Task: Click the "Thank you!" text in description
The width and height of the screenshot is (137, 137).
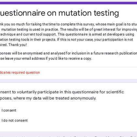Action: pos(18,45)
